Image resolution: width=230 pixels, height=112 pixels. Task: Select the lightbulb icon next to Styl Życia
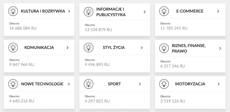pyautogui.click(x=88, y=48)
